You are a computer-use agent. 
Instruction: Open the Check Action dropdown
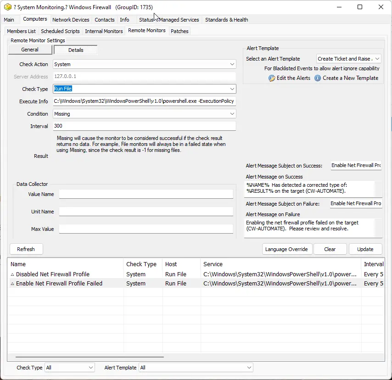click(x=232, y=64)
